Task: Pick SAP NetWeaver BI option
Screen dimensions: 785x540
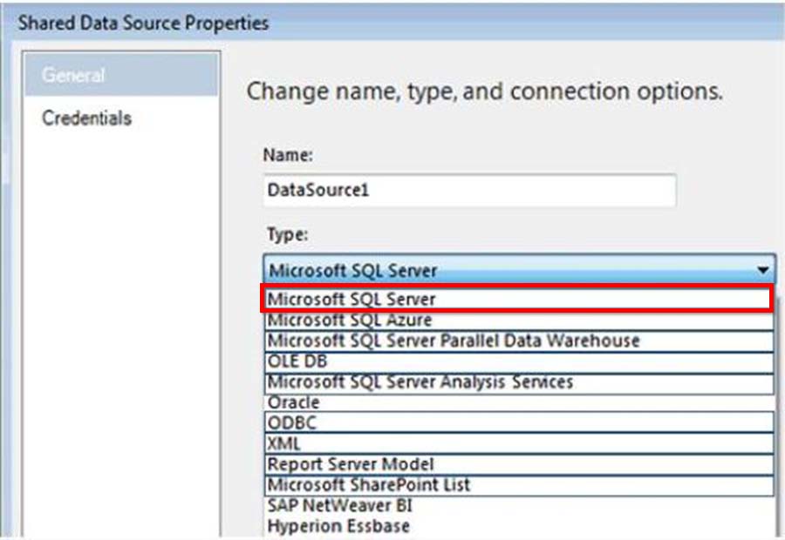Action: click(519, 505)
